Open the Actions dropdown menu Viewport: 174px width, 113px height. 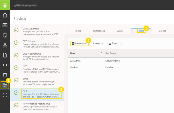click(98, 43)
